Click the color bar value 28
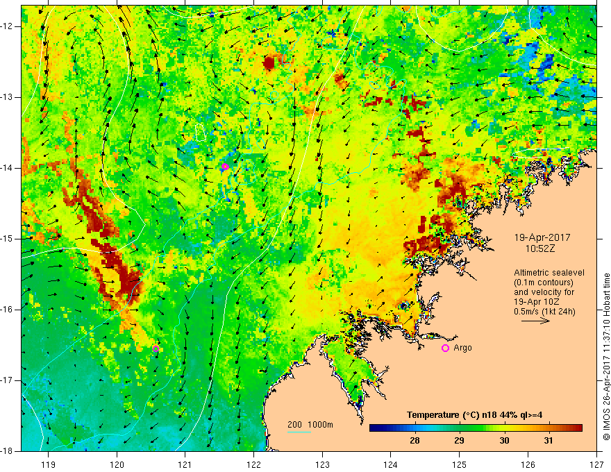 point(415,441)
